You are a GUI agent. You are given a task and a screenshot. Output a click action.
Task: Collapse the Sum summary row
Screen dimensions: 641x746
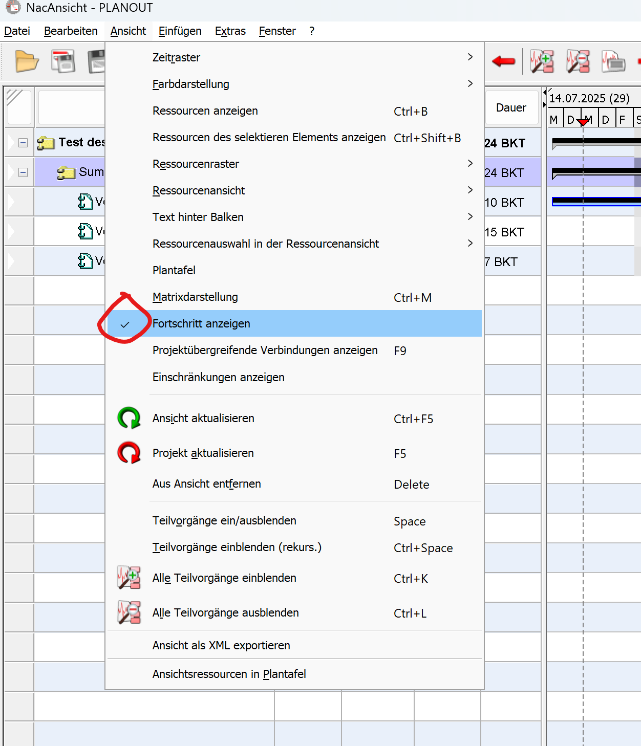tap(23, 172)
